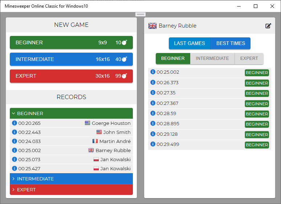281x204 pixels.
Task: Click info icon next to 00:29.499
Action: (x=153, y=144)
